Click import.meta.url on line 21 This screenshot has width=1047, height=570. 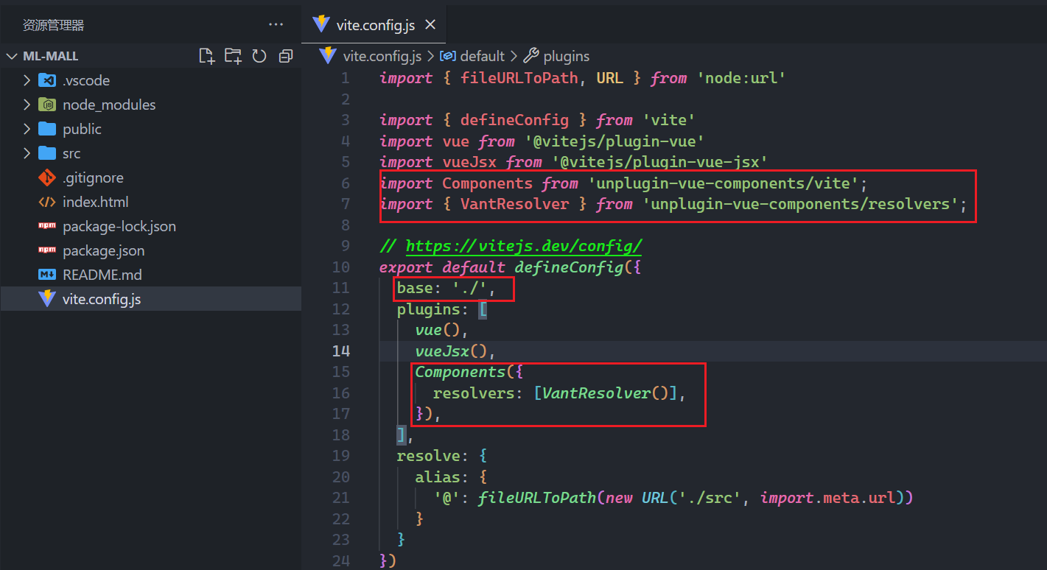(x=829, y=498)
